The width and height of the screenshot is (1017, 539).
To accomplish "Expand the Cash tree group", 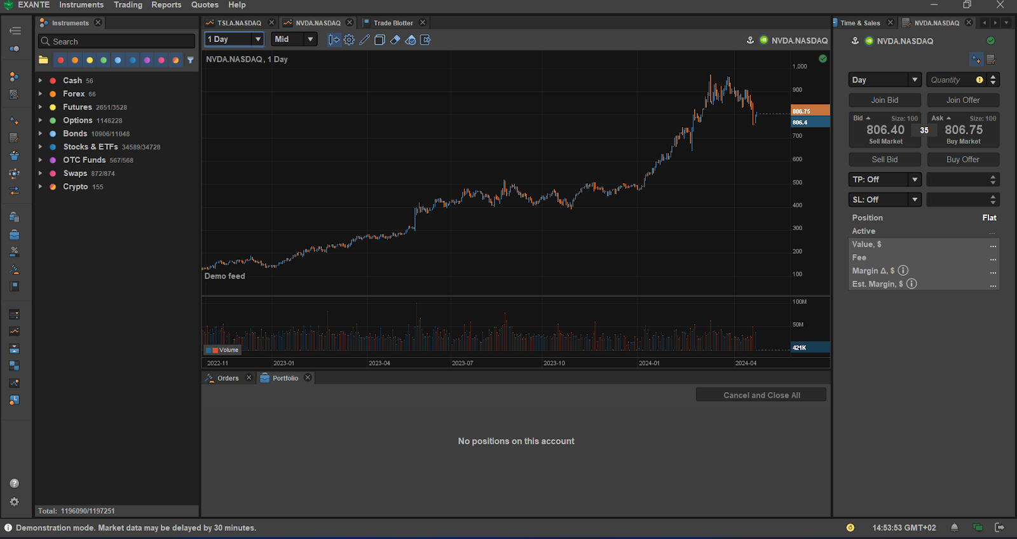I will click(40, 81).
